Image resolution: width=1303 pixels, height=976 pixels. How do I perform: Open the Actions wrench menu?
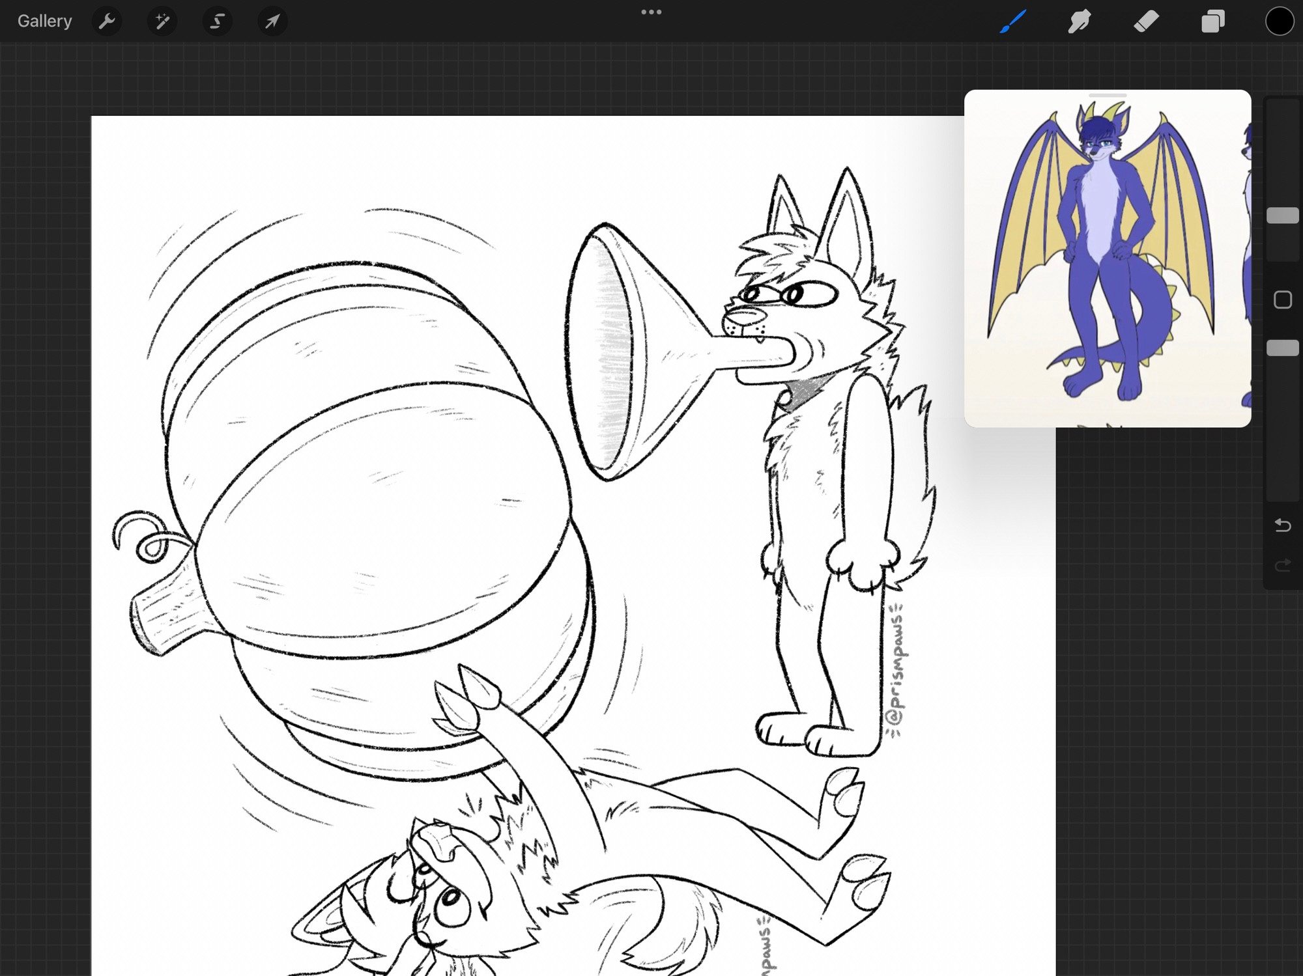click(107, 21)
